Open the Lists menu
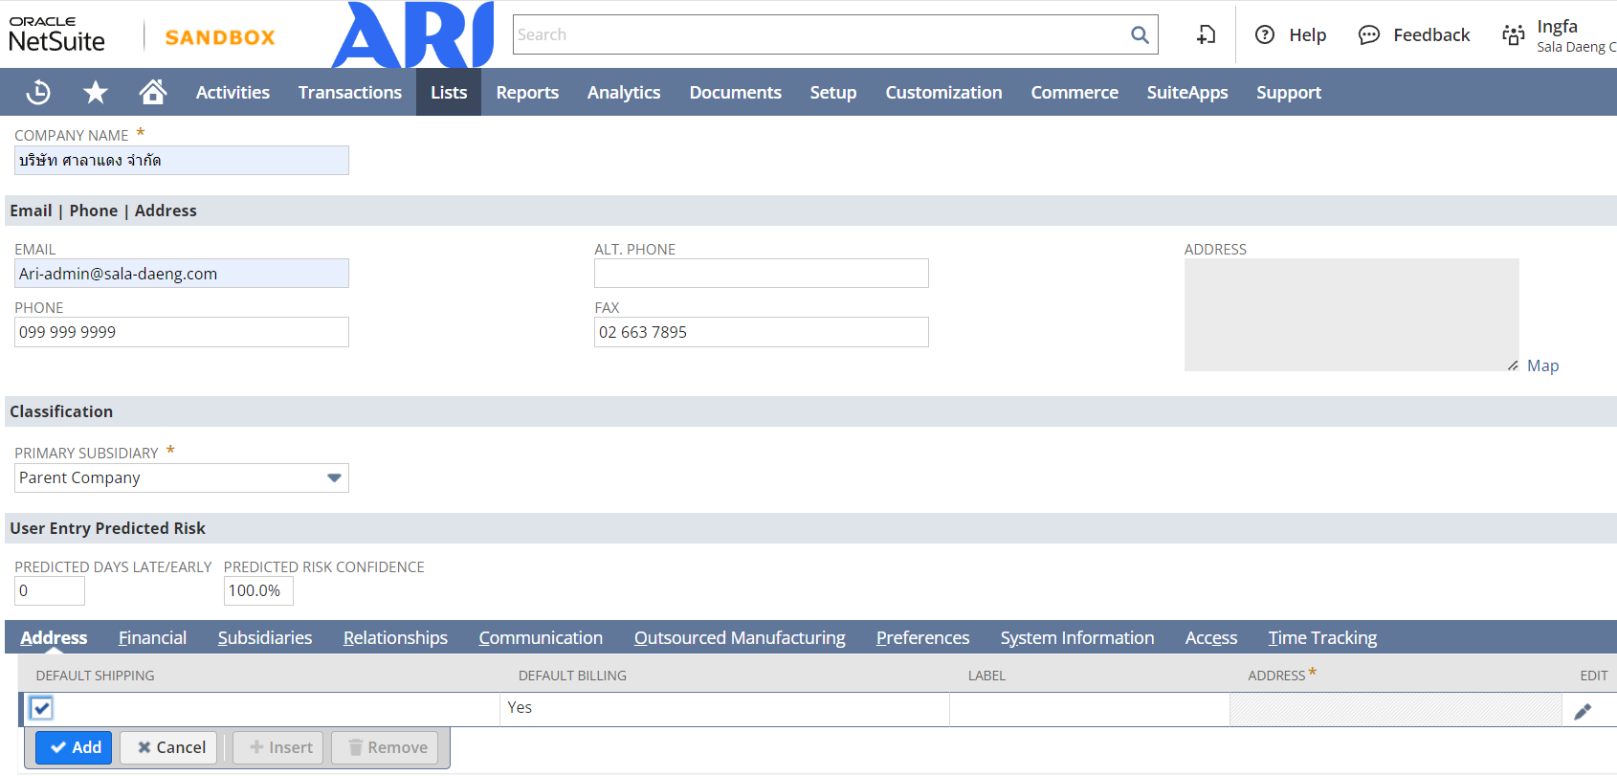The height and width of the screenshot is (776, 1617). point(449,92)
